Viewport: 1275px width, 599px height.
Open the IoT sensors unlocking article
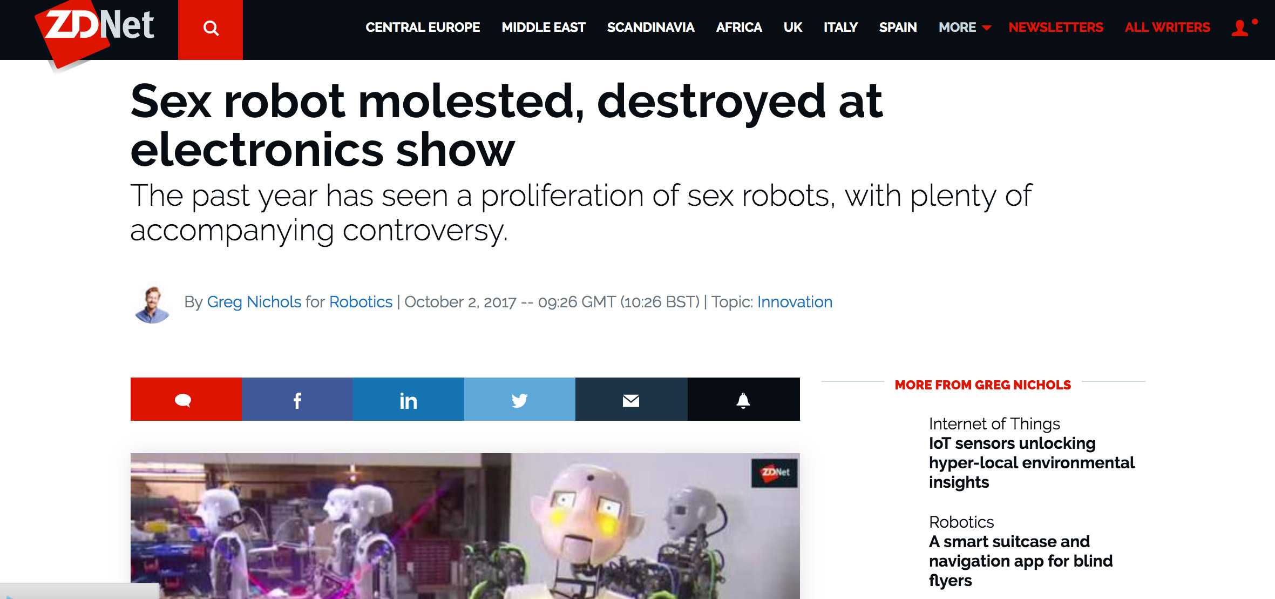[x=1031, y=462]
